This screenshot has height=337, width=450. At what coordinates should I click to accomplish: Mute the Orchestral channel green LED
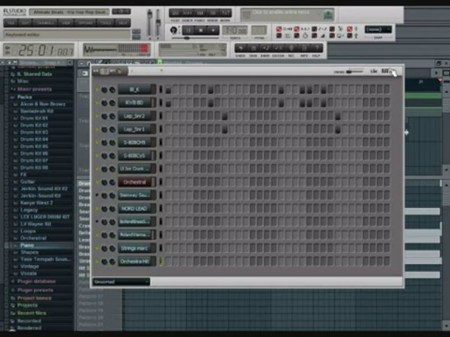(x=97, y=182)
